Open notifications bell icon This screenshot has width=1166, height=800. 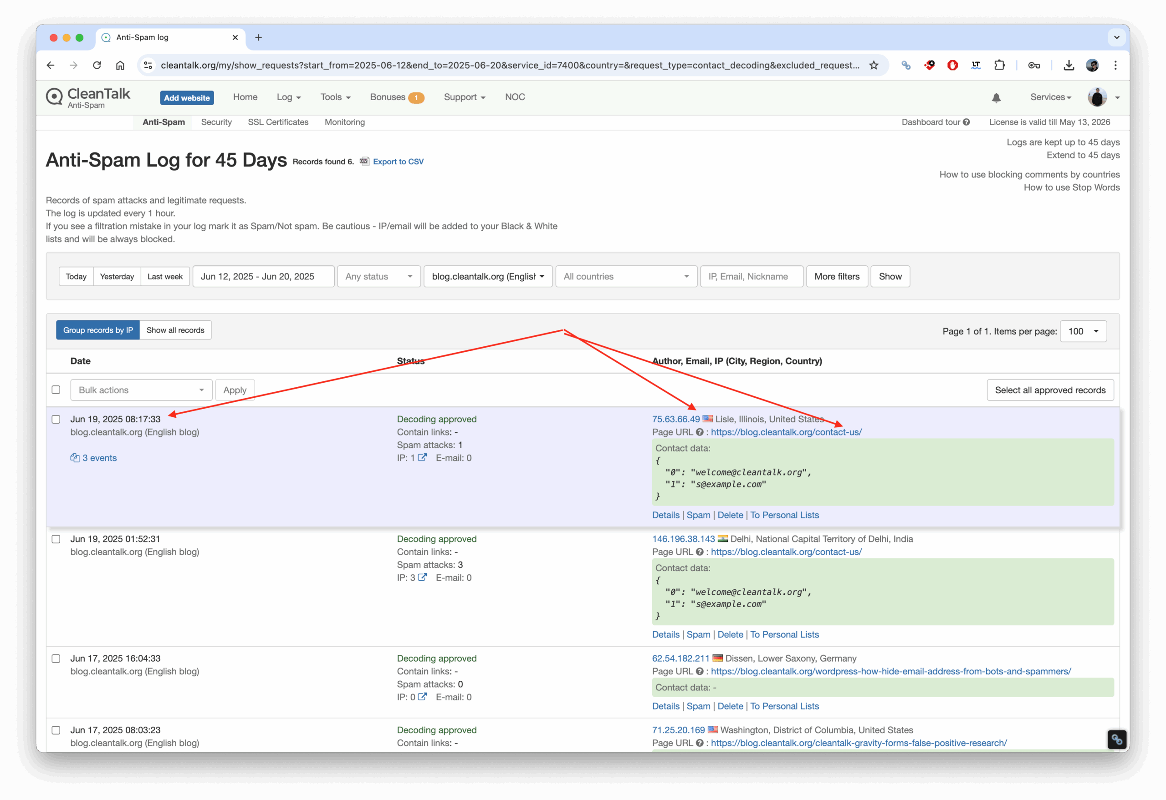pos(996,98)
